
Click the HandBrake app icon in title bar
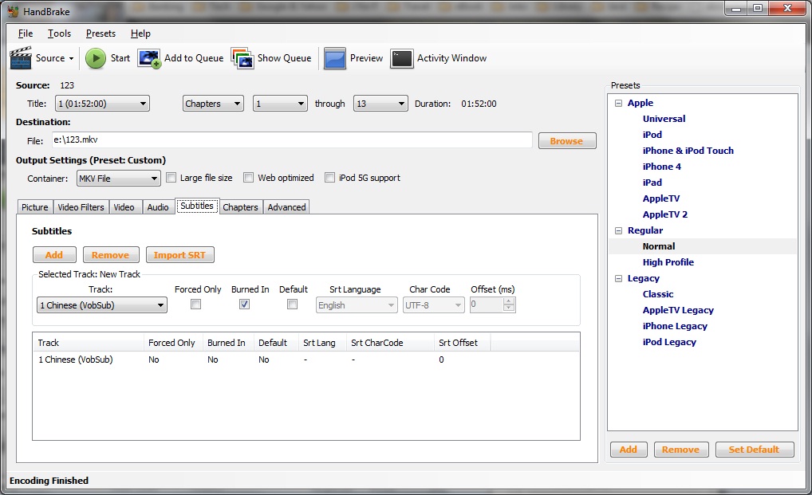12,10
